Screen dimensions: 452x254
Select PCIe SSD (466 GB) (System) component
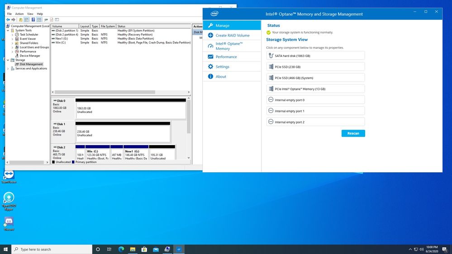pyautogui.click(x=315, y=78)
